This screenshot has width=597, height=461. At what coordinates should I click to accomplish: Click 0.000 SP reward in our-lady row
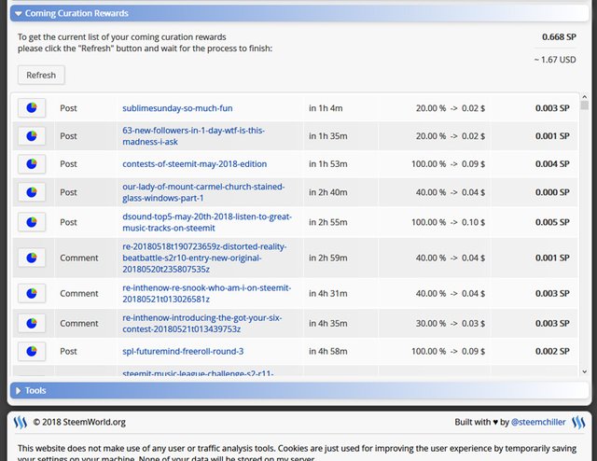552,192
